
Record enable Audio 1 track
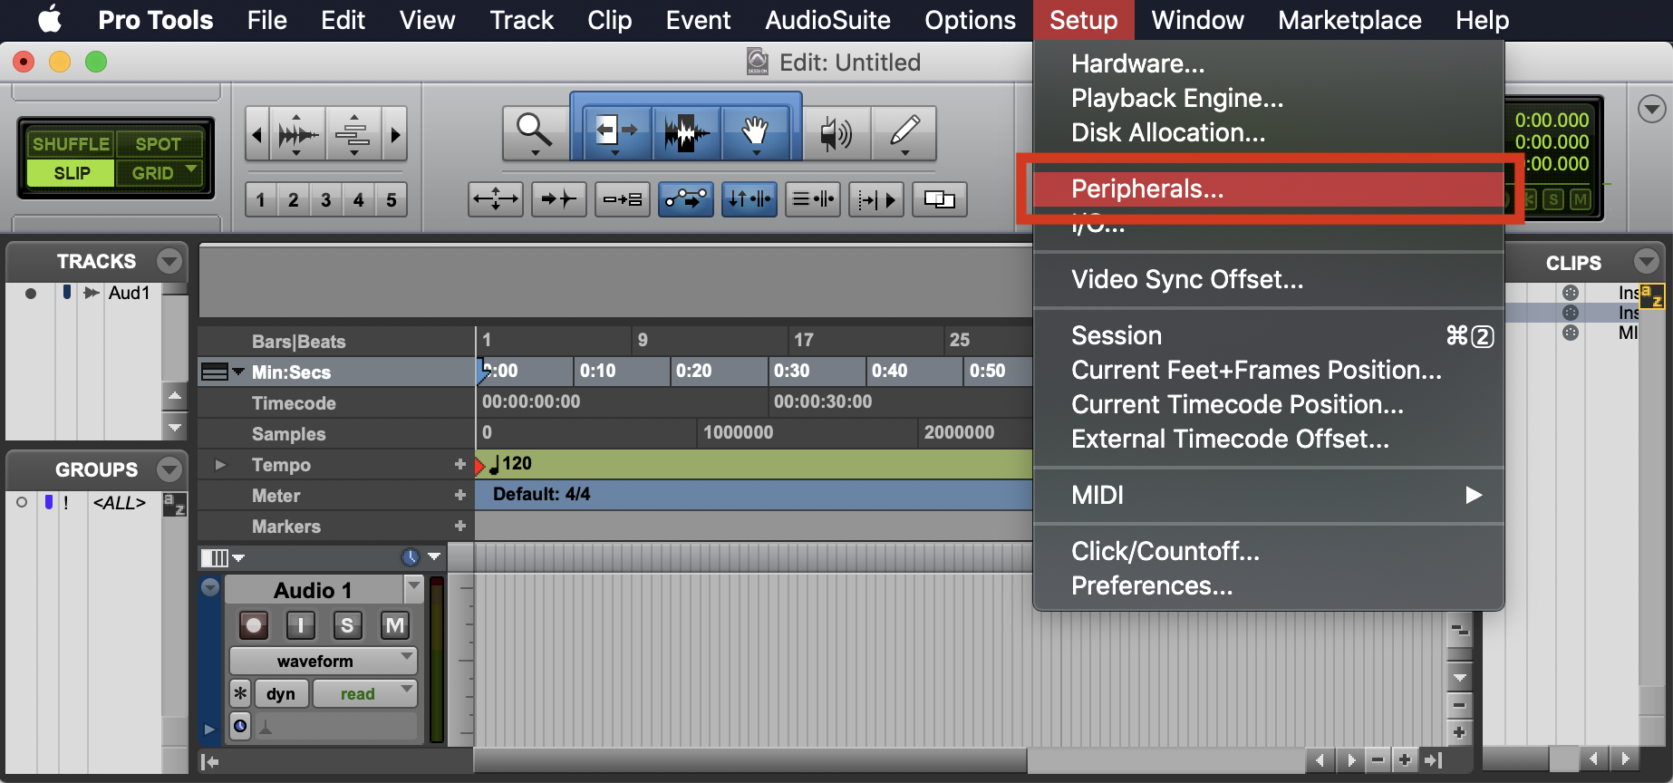coord(254,625)
